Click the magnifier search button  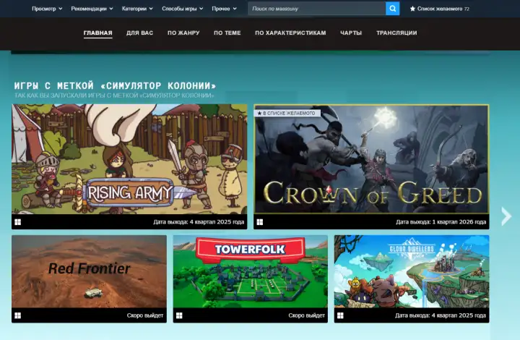point(392,9)
